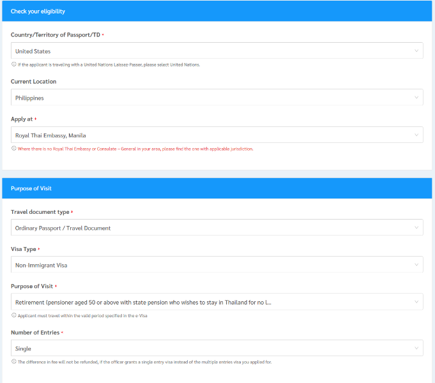Click info icon beside e-Visa valid period note

coord(13,315)
